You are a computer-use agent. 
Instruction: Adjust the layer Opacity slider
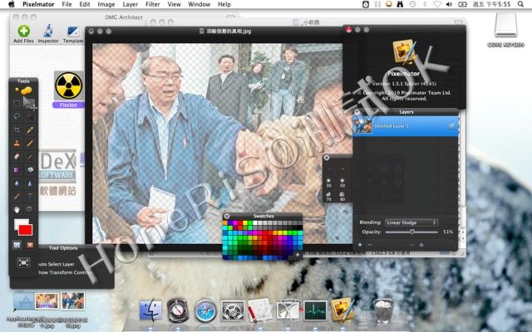(412, 232)
